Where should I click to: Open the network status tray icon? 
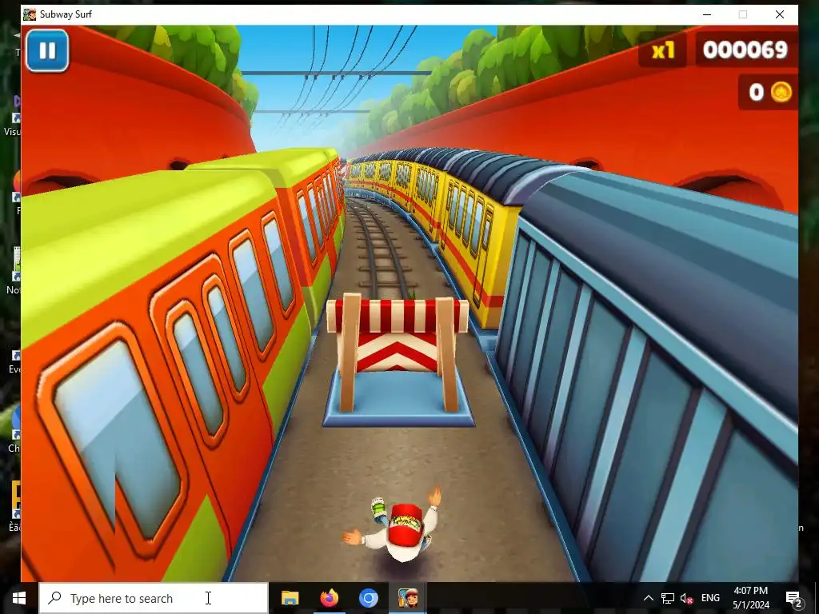coord(668,598)
